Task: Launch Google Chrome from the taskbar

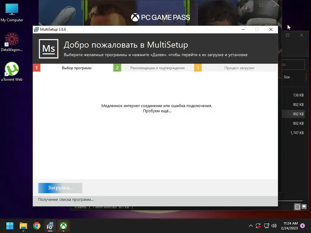Action: pyautogui.click(x=37, y=226)
